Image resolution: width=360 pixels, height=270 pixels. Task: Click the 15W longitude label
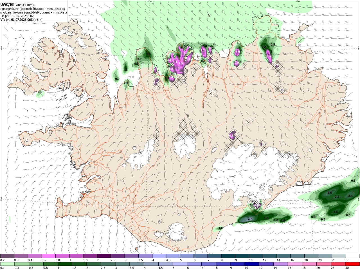(298, 1)
